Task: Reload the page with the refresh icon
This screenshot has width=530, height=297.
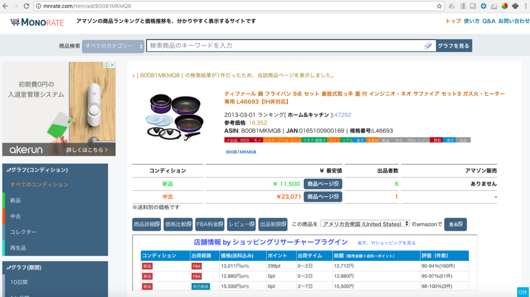Action: click(26, 6)
